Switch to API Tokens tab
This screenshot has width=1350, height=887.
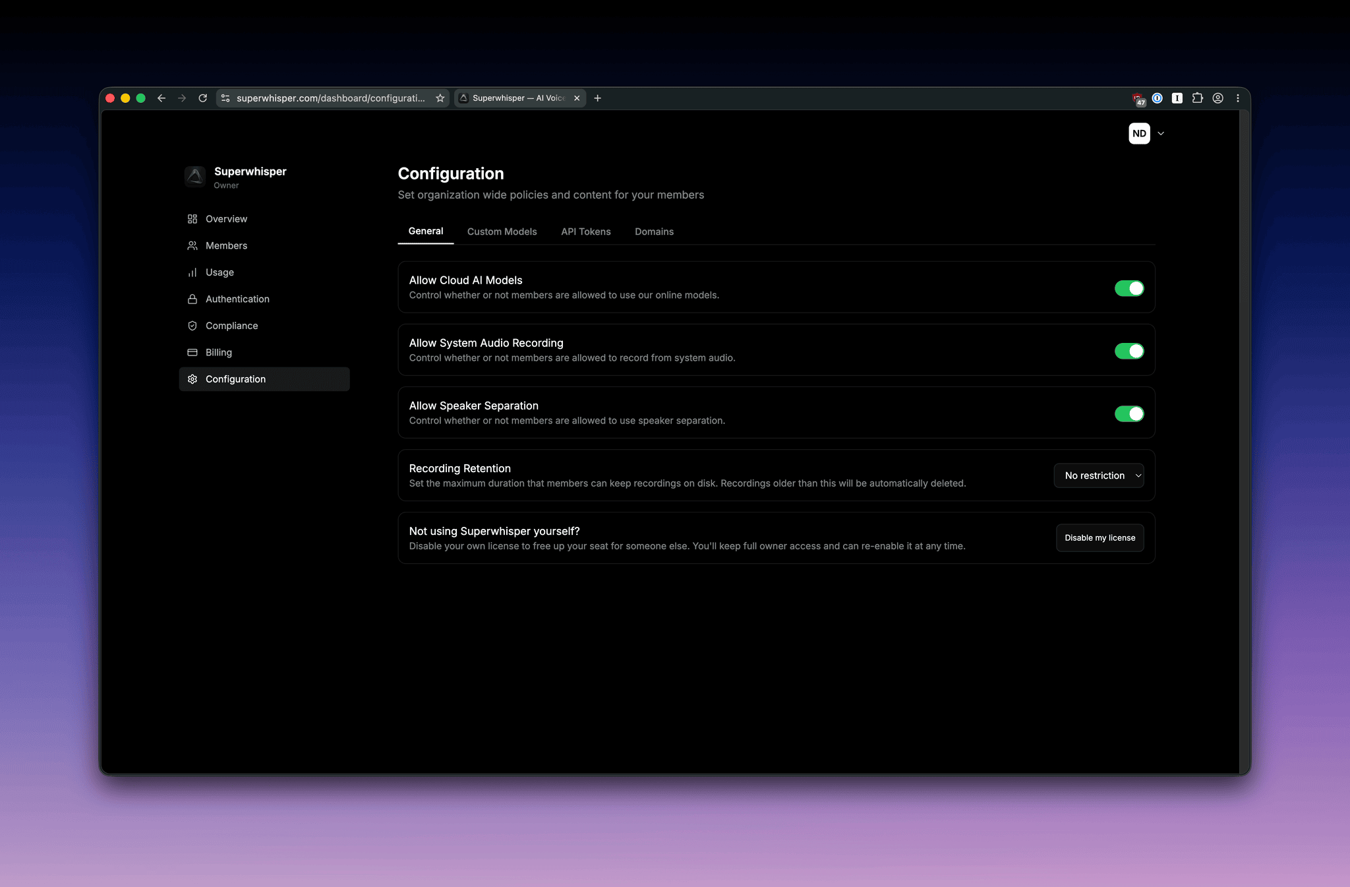tap(586, 231)
